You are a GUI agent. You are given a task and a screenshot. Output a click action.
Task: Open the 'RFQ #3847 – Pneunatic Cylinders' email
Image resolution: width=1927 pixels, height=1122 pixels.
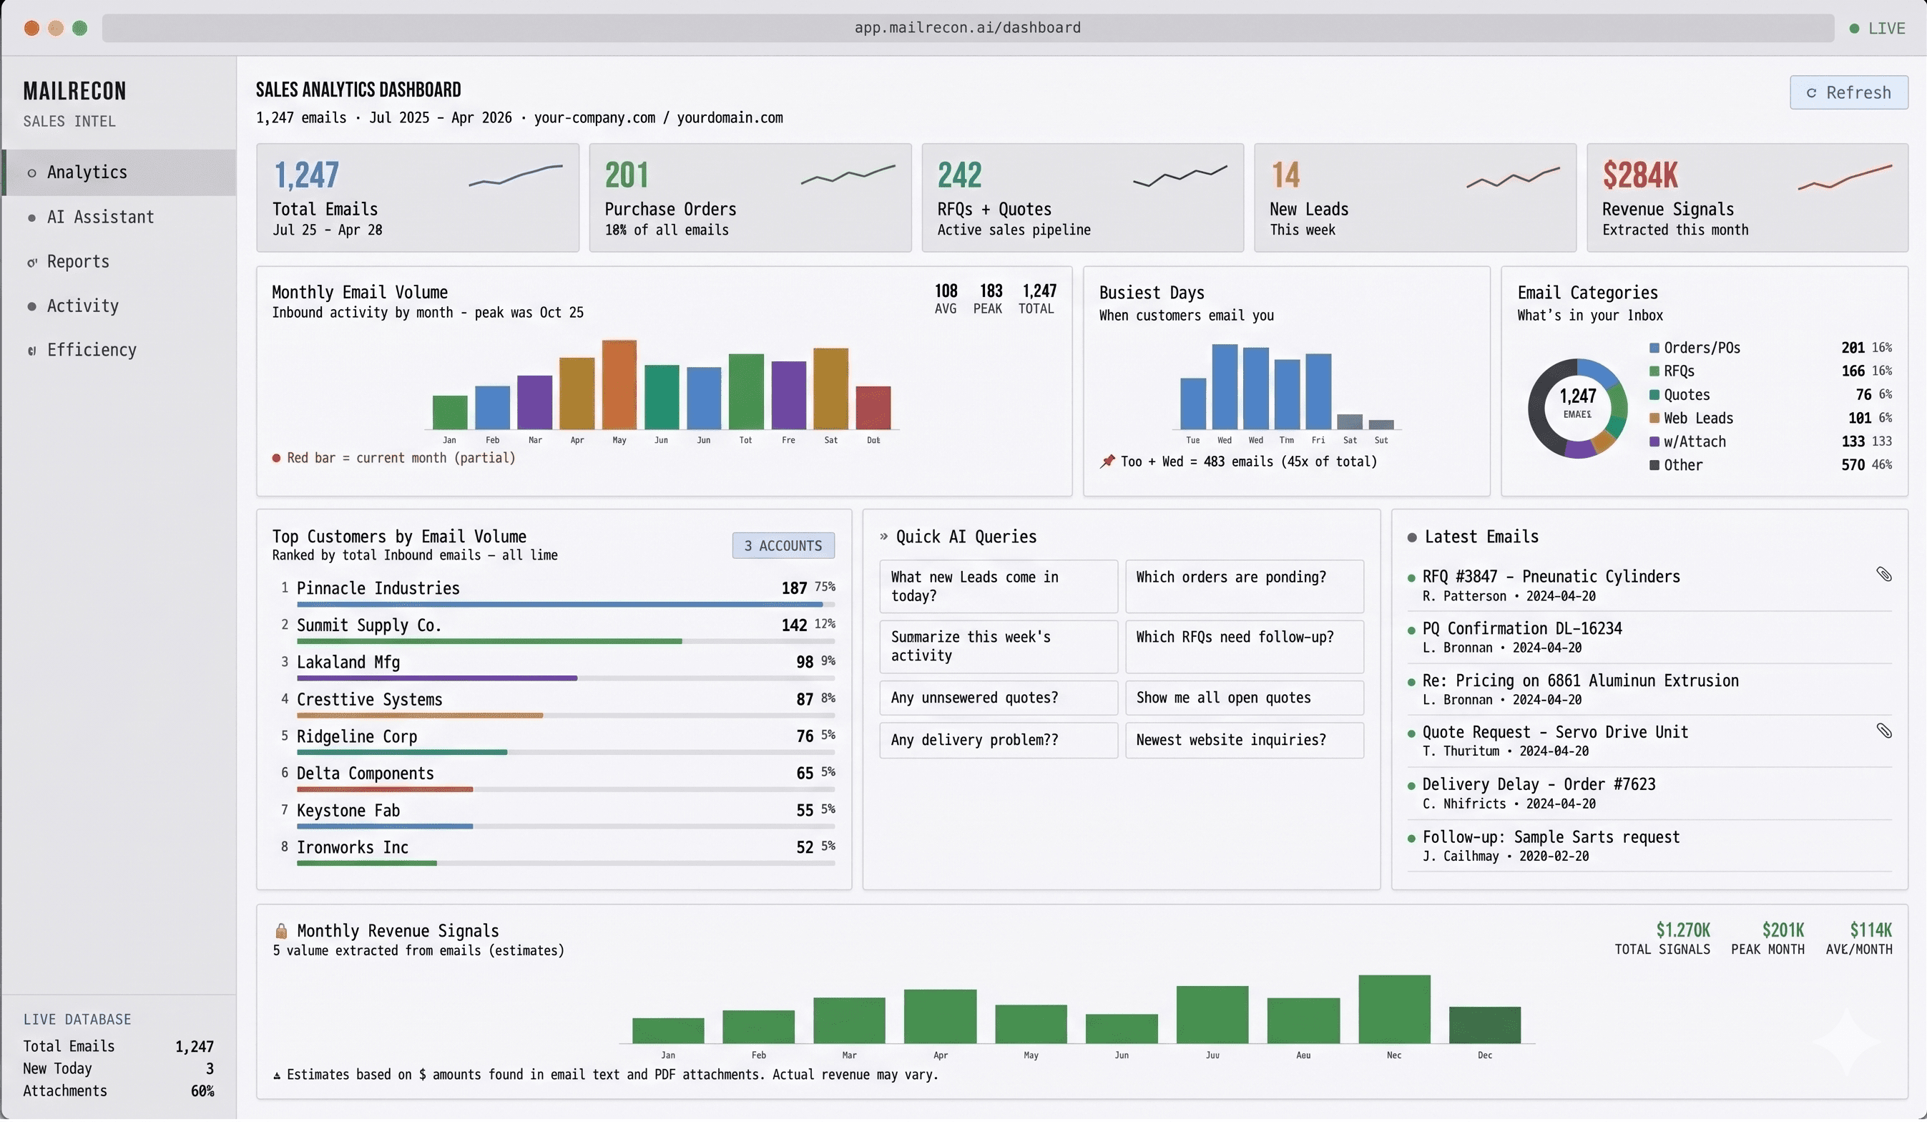coord(1649,587)
